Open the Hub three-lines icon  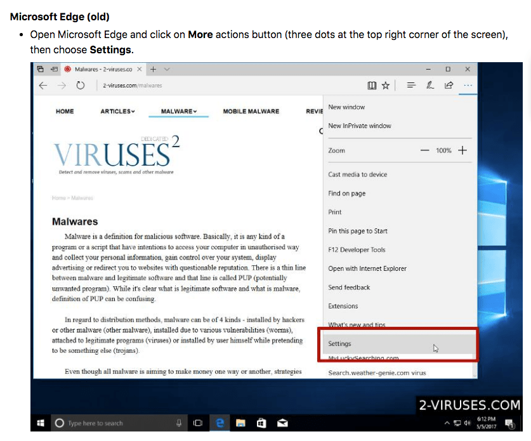pos(411,86)
